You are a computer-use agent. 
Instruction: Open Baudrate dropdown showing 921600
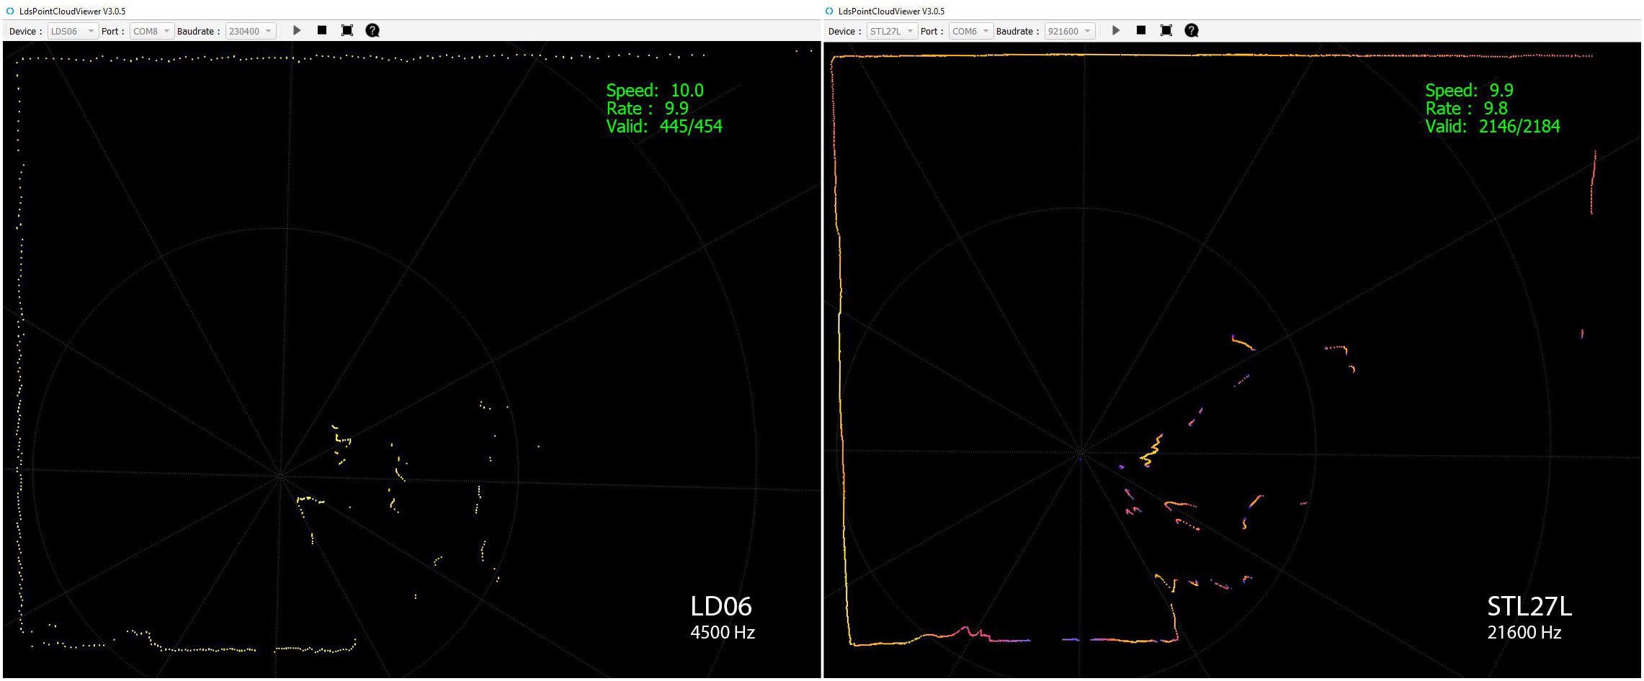[x=1070, y=31]
